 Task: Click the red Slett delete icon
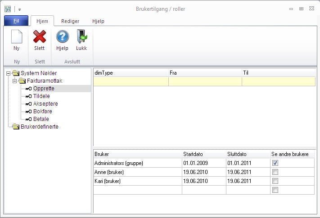40,37
